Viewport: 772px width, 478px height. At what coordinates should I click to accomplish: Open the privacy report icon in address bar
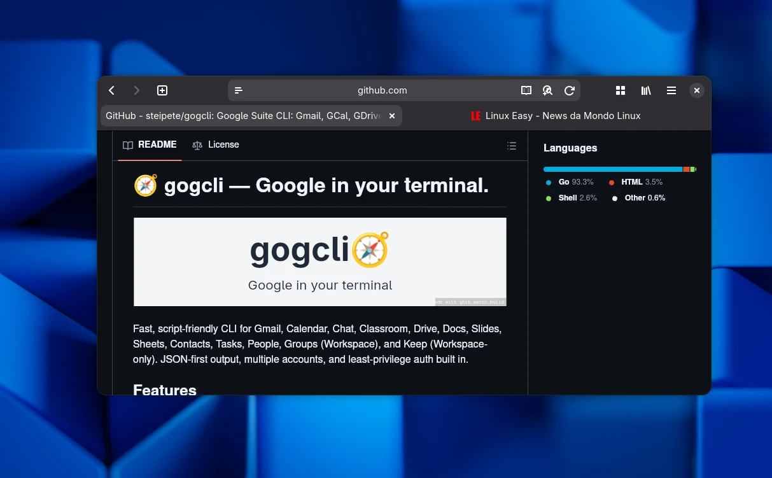(547, 90)
